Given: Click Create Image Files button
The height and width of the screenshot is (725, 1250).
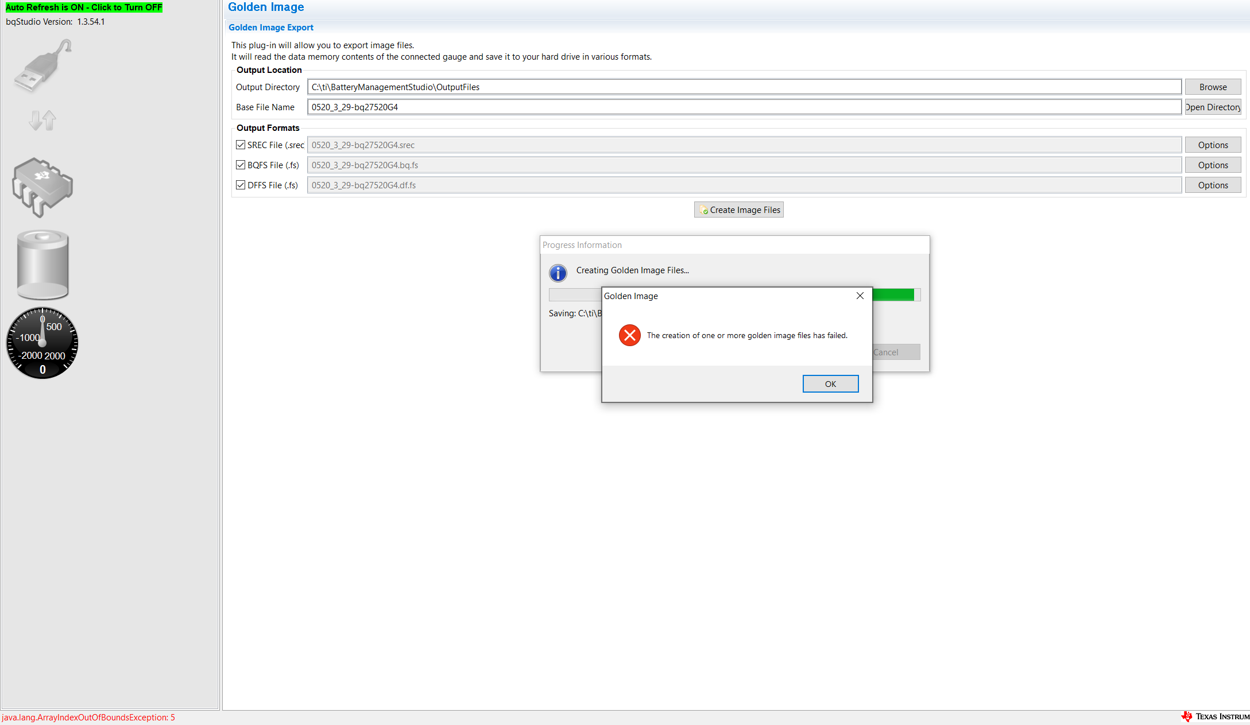Looking at the screenshot, I should click(738, 210).
